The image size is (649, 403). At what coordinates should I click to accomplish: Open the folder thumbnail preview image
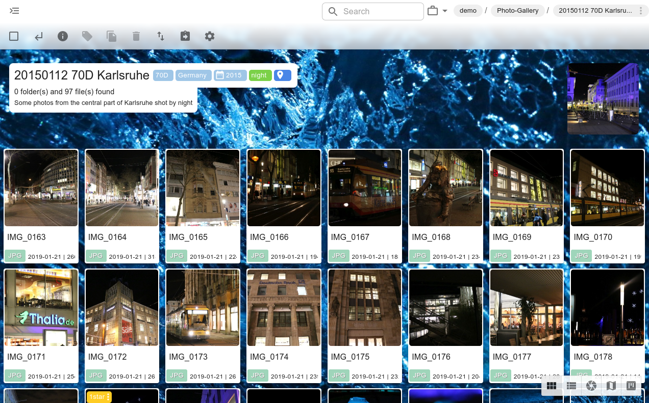(x=603, y=99)
